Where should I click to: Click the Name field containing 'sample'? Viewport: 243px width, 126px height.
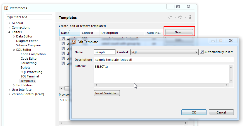pyautogui.click(x=105, y=52)
